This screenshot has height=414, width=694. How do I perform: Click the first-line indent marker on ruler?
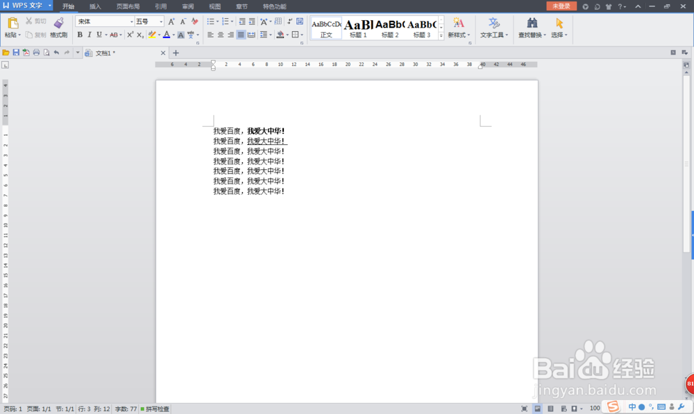[x=213, y=62]
